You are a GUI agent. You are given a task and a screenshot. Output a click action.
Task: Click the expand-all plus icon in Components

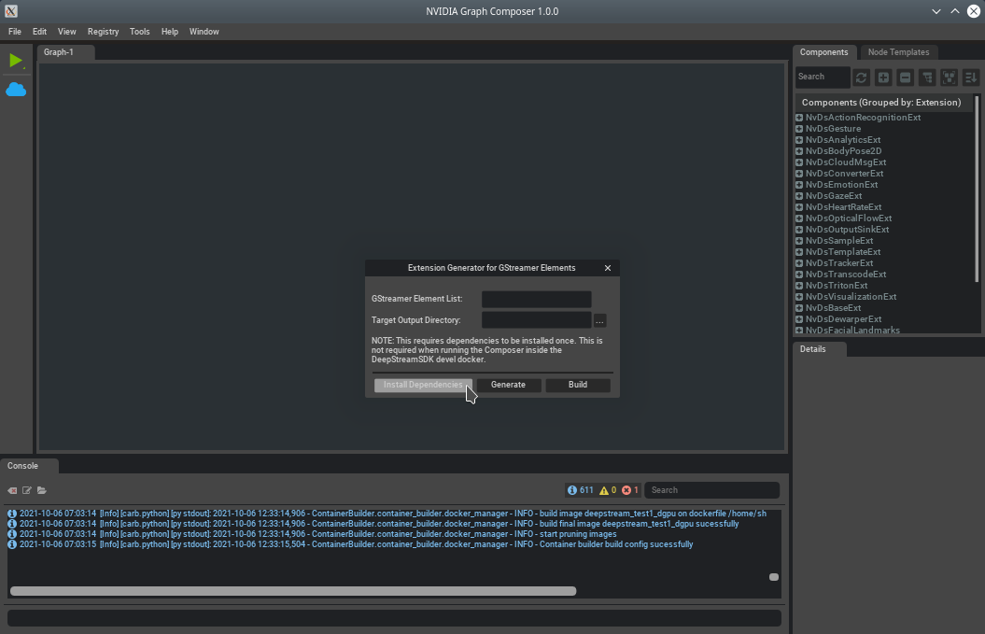(x=882, y=77)
